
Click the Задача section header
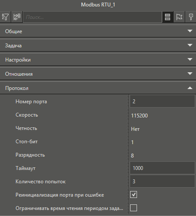(98, 45)
